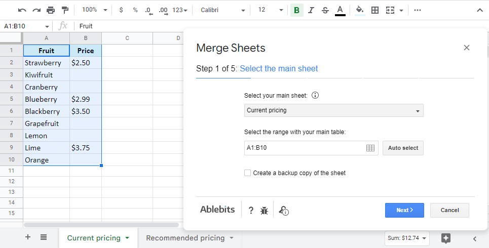Select column B header
The image size is (489, 248).
pyautogui.click(x=86, y=38)
